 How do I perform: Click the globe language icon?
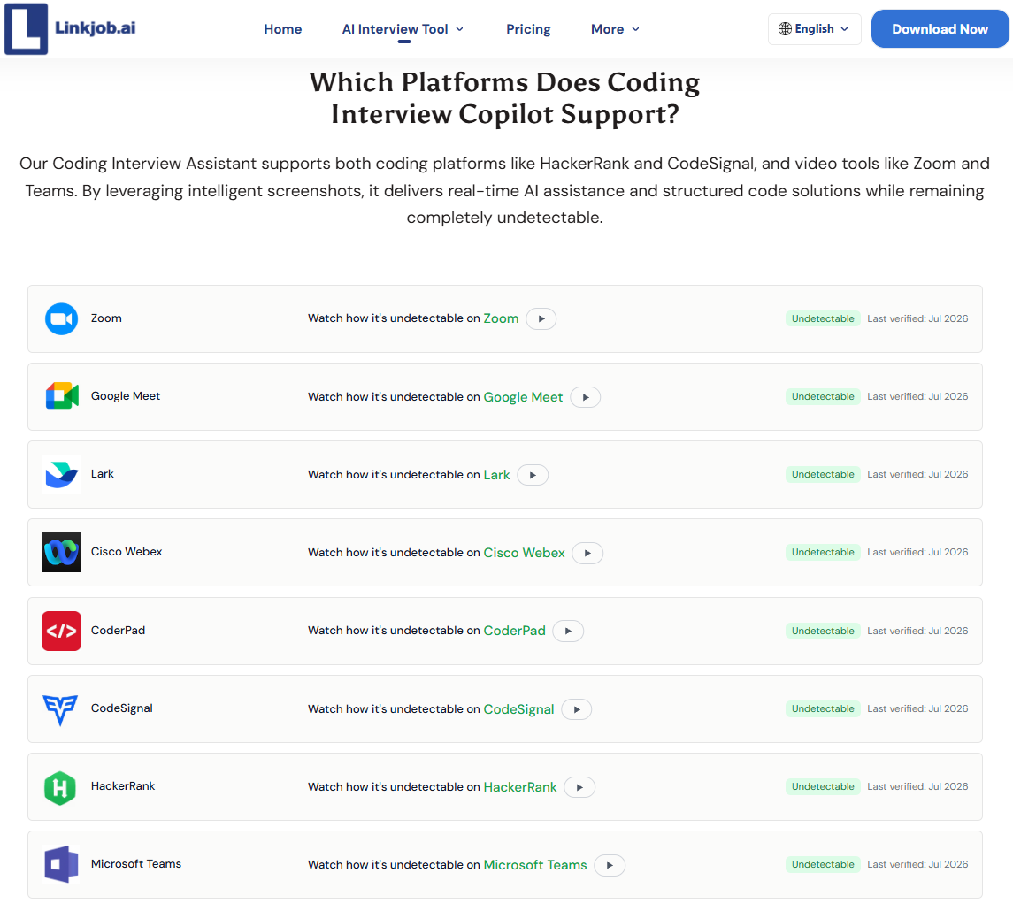click(785, 29)
